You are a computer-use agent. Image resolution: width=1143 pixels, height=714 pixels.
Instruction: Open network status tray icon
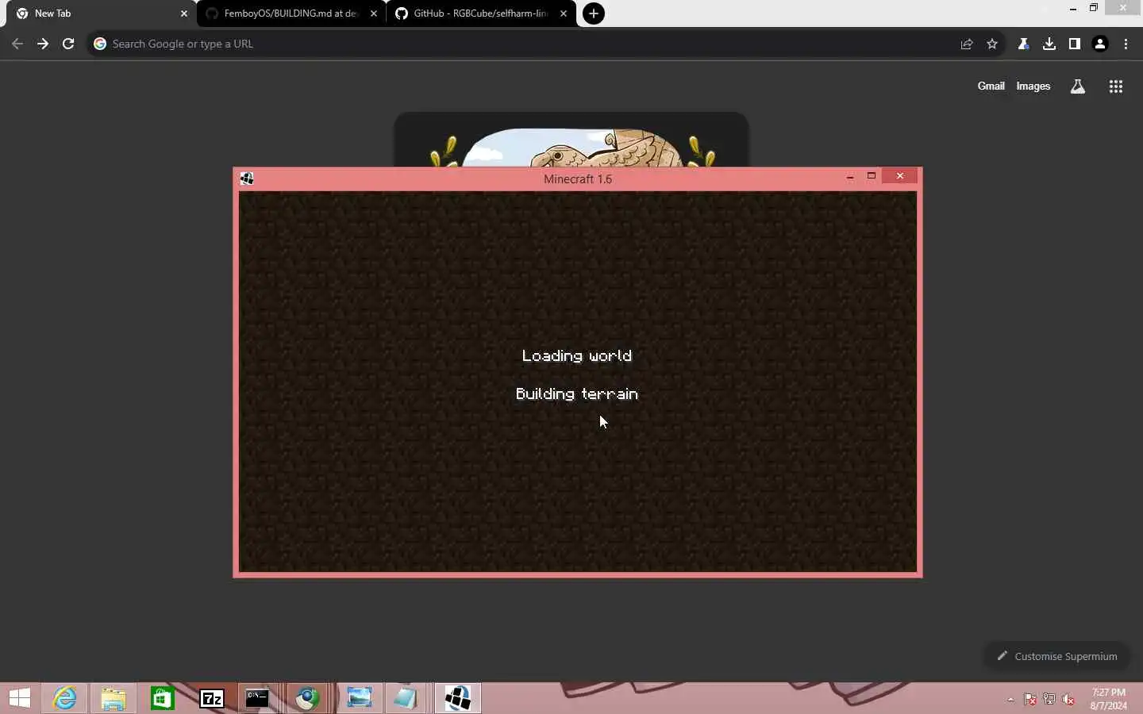click(1049, 700)
